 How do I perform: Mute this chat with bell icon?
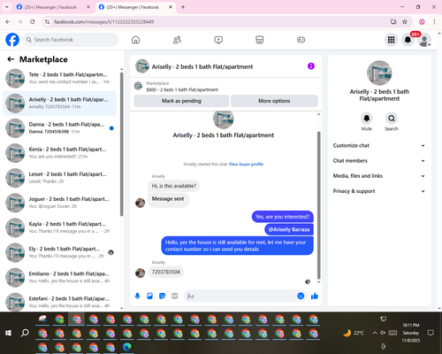[x=367, y=119]
